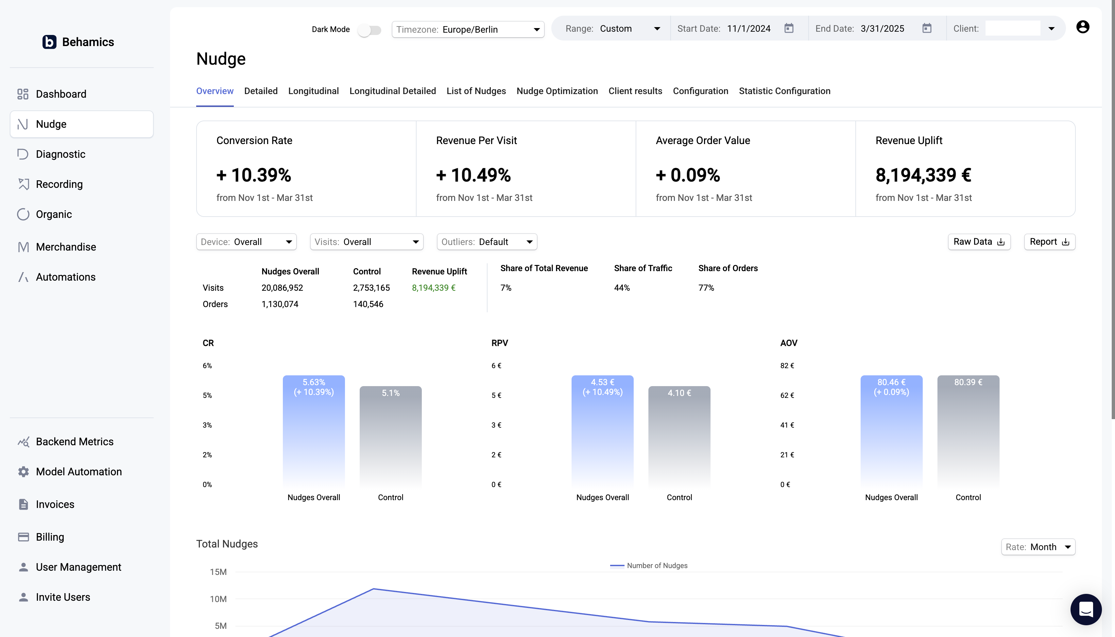Toggle the Number of Nudges legend item
Image resolution: width=1115 pixels, height=637 pixels.
[648, 565]
